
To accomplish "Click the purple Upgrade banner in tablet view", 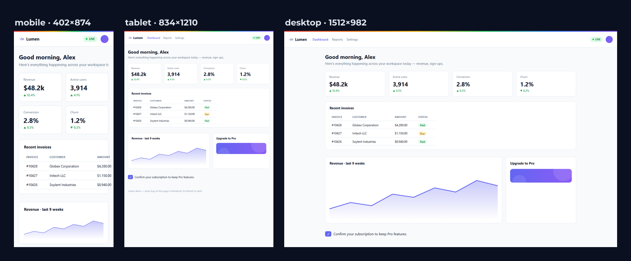I will coord(241,148).
